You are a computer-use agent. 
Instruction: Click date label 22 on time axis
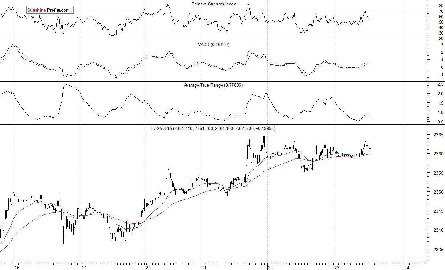[x=270, y=267]
